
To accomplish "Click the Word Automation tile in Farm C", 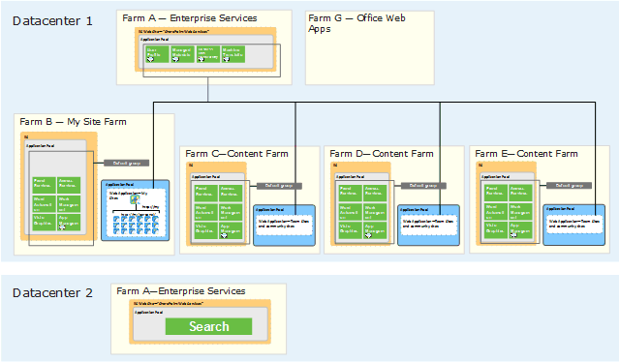I will click(206, 212).
